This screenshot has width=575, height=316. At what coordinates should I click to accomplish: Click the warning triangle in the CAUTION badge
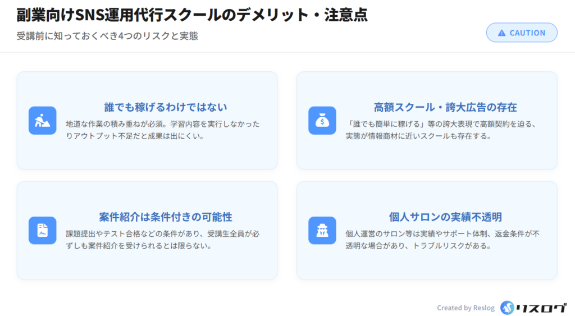pyautogui.click(x=501, y=33)
